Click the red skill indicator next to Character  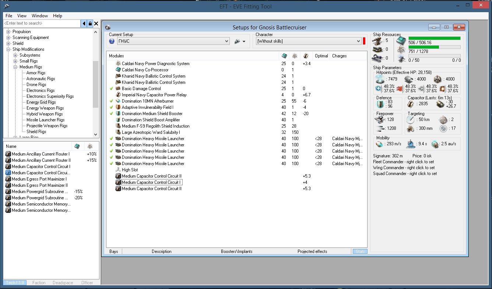364,41
